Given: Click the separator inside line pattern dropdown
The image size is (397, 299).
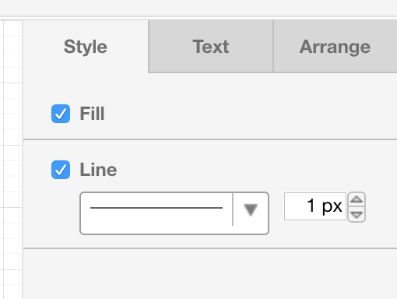Looking at the screenshot, I should [233, 209].
